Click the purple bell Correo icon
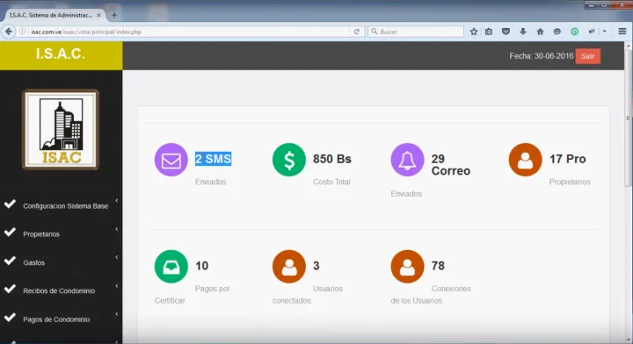633x344 pixels. [x=407, y=160]
